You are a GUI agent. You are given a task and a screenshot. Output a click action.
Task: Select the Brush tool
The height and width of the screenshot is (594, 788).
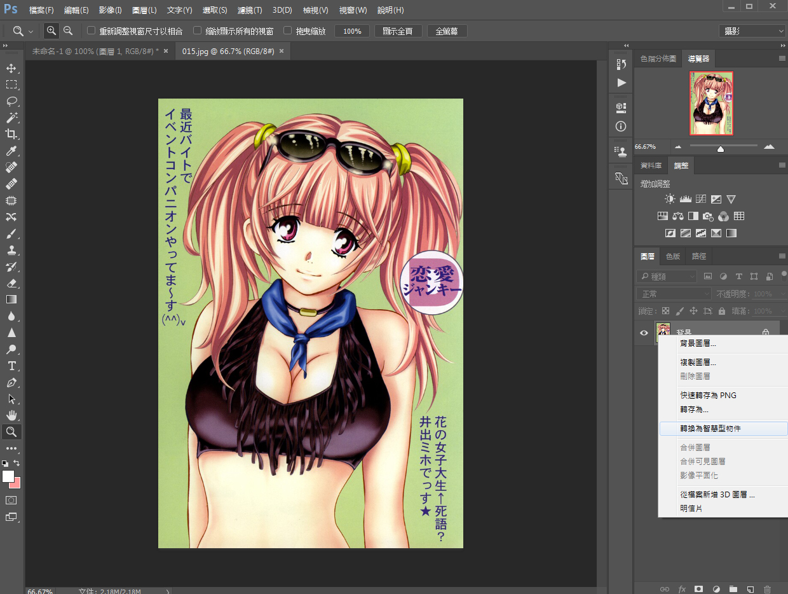point(11,233)
